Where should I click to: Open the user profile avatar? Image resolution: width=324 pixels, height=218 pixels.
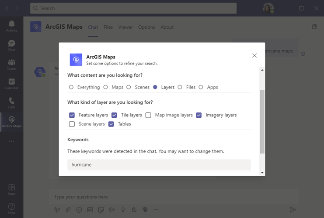tap(268, 8)
